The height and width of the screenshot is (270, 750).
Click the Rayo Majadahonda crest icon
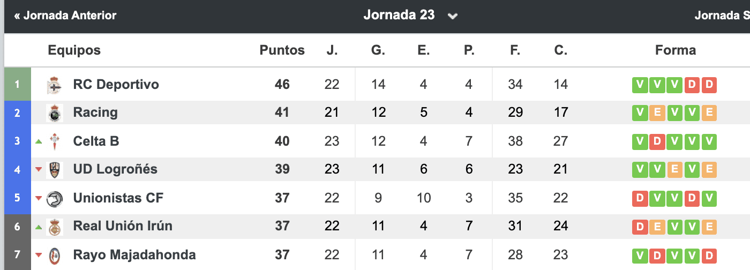(55, 255)
